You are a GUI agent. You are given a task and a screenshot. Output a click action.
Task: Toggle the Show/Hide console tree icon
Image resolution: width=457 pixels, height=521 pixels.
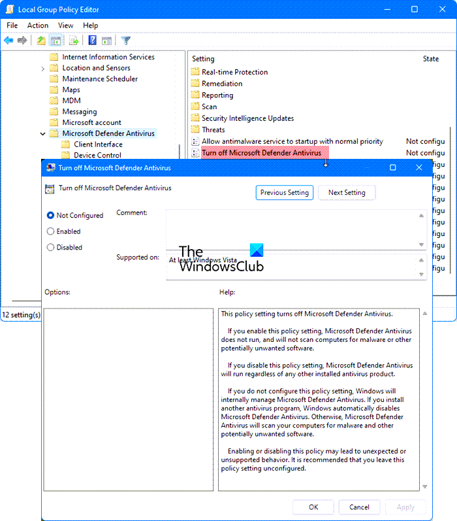tap(55, 41)
